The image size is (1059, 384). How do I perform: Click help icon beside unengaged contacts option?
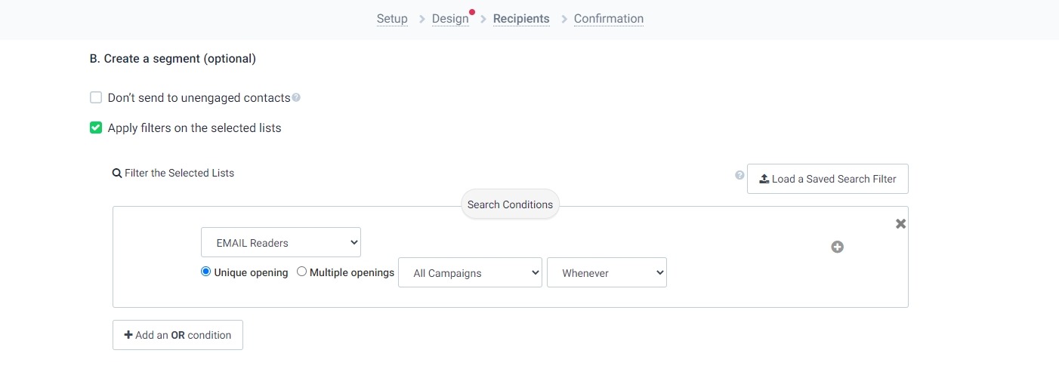[296, 98]
